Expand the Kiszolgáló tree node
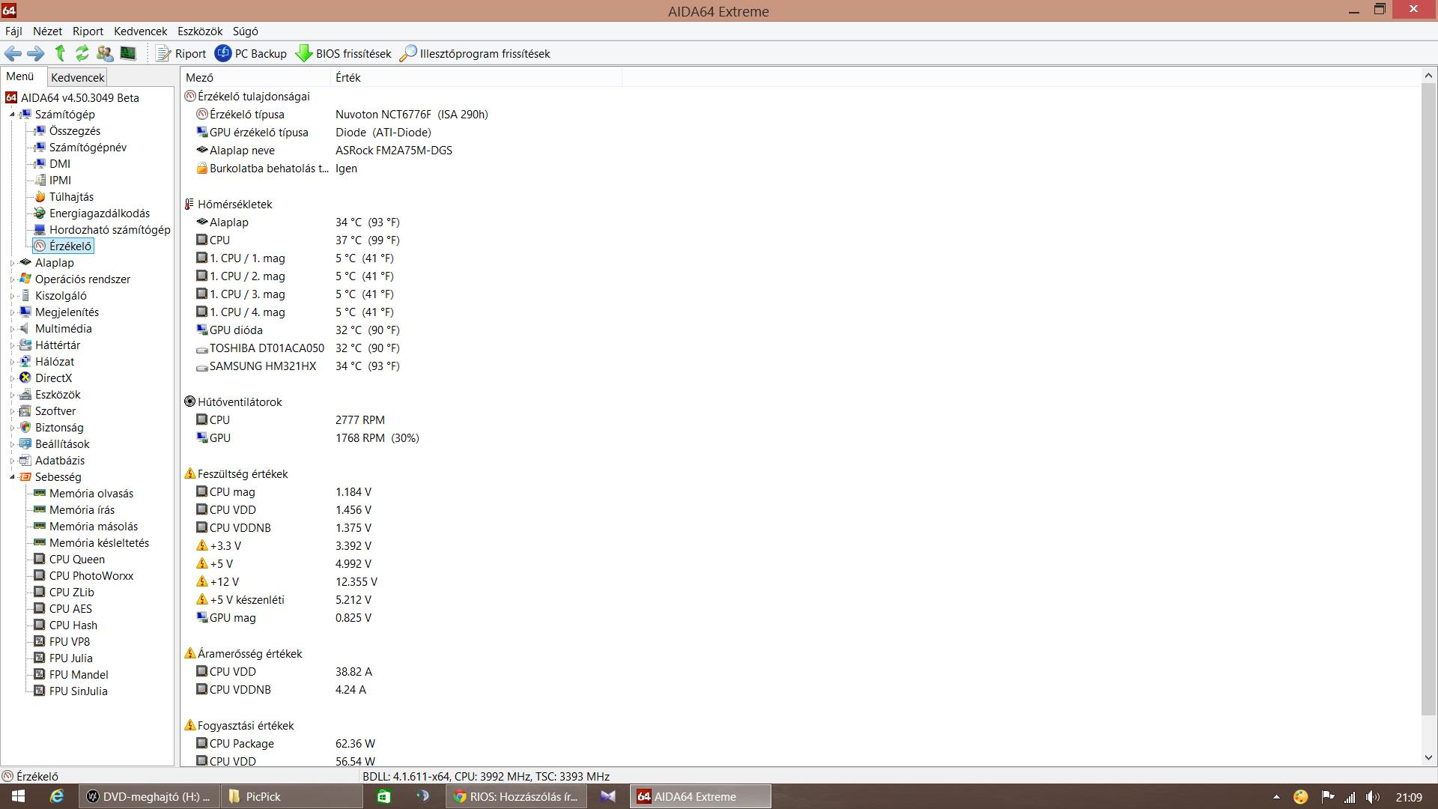Screen dimensions: 1438x809 click(x=12, y=296)
